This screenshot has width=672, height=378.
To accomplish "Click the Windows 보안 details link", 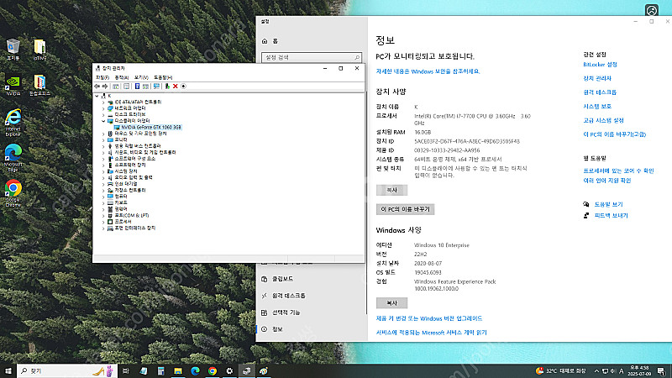I will coord(428,71).
